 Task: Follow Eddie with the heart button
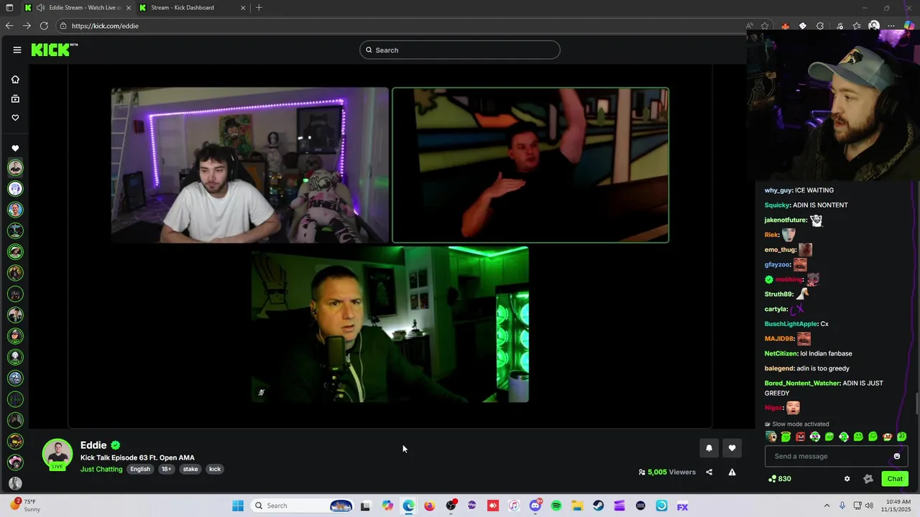[732, 448]
